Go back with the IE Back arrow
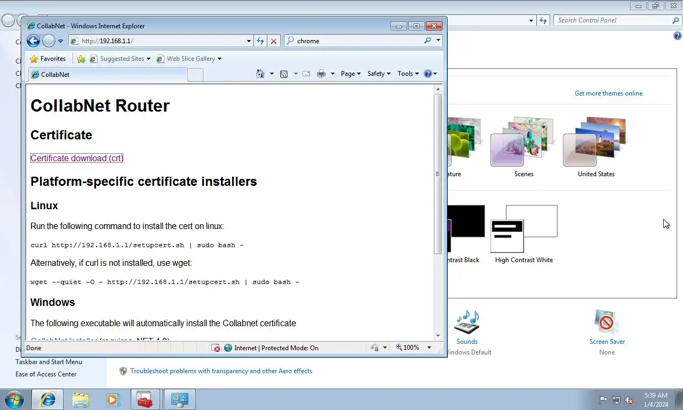This screenshot has width=683, height=410. (x=33, y=41)
